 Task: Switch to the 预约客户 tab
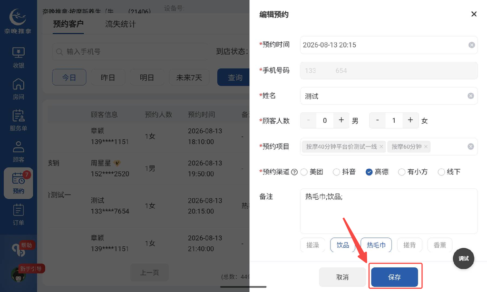[68, 24]
